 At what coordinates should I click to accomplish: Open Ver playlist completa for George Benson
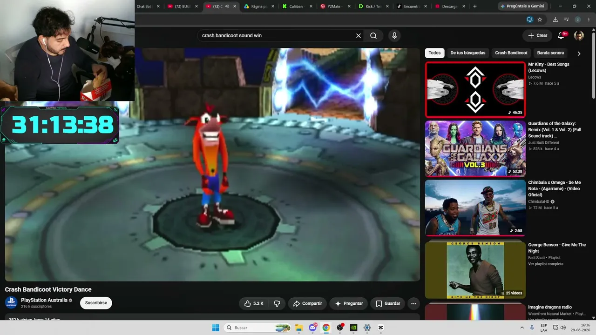(546, 264)
